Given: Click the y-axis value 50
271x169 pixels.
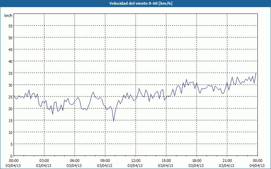Looking at the screenshot, I should [11, 38].
